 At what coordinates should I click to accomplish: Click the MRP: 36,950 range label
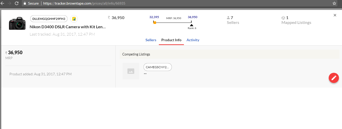click(174, 18)
